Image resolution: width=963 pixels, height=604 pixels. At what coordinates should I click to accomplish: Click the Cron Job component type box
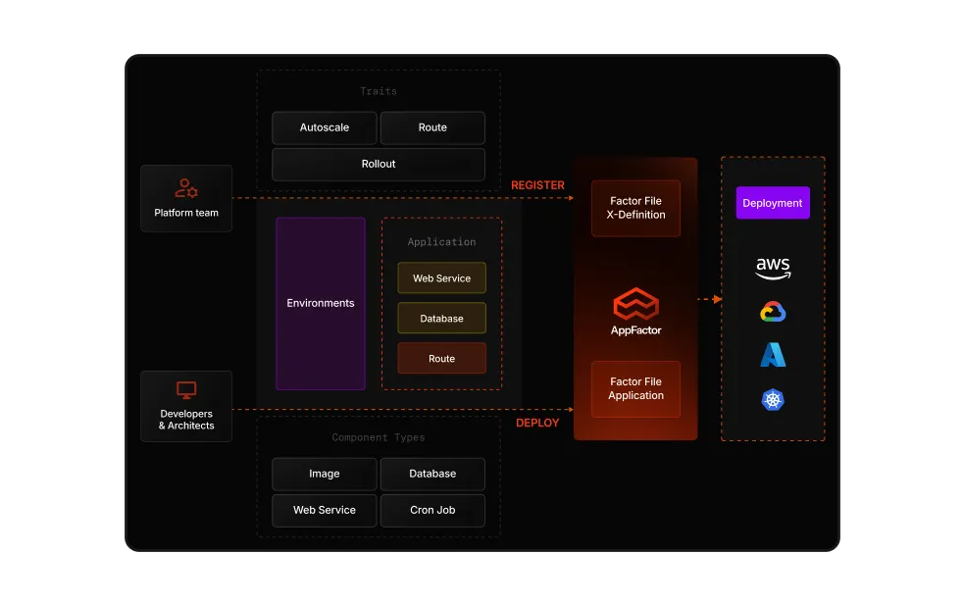432,510
